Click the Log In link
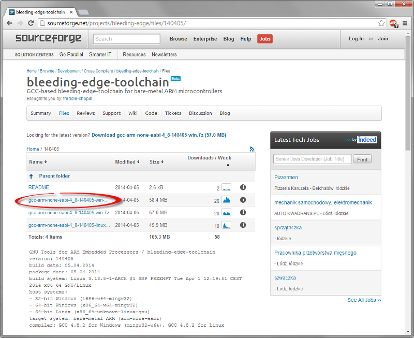This screenshot has width=414, height=338. click(x=356, y=38)
